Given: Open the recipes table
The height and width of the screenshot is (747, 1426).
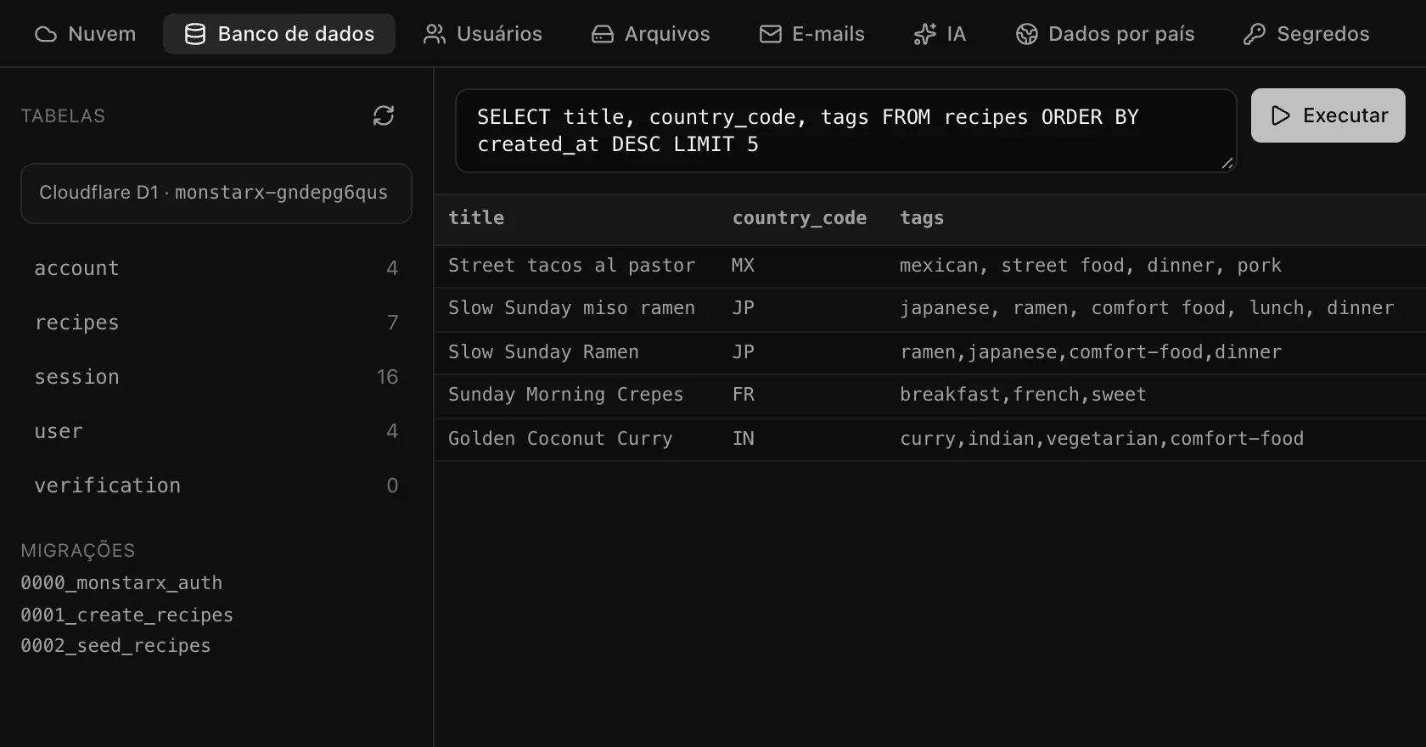Looking at the screenshot, I should (x=216, y=323).
